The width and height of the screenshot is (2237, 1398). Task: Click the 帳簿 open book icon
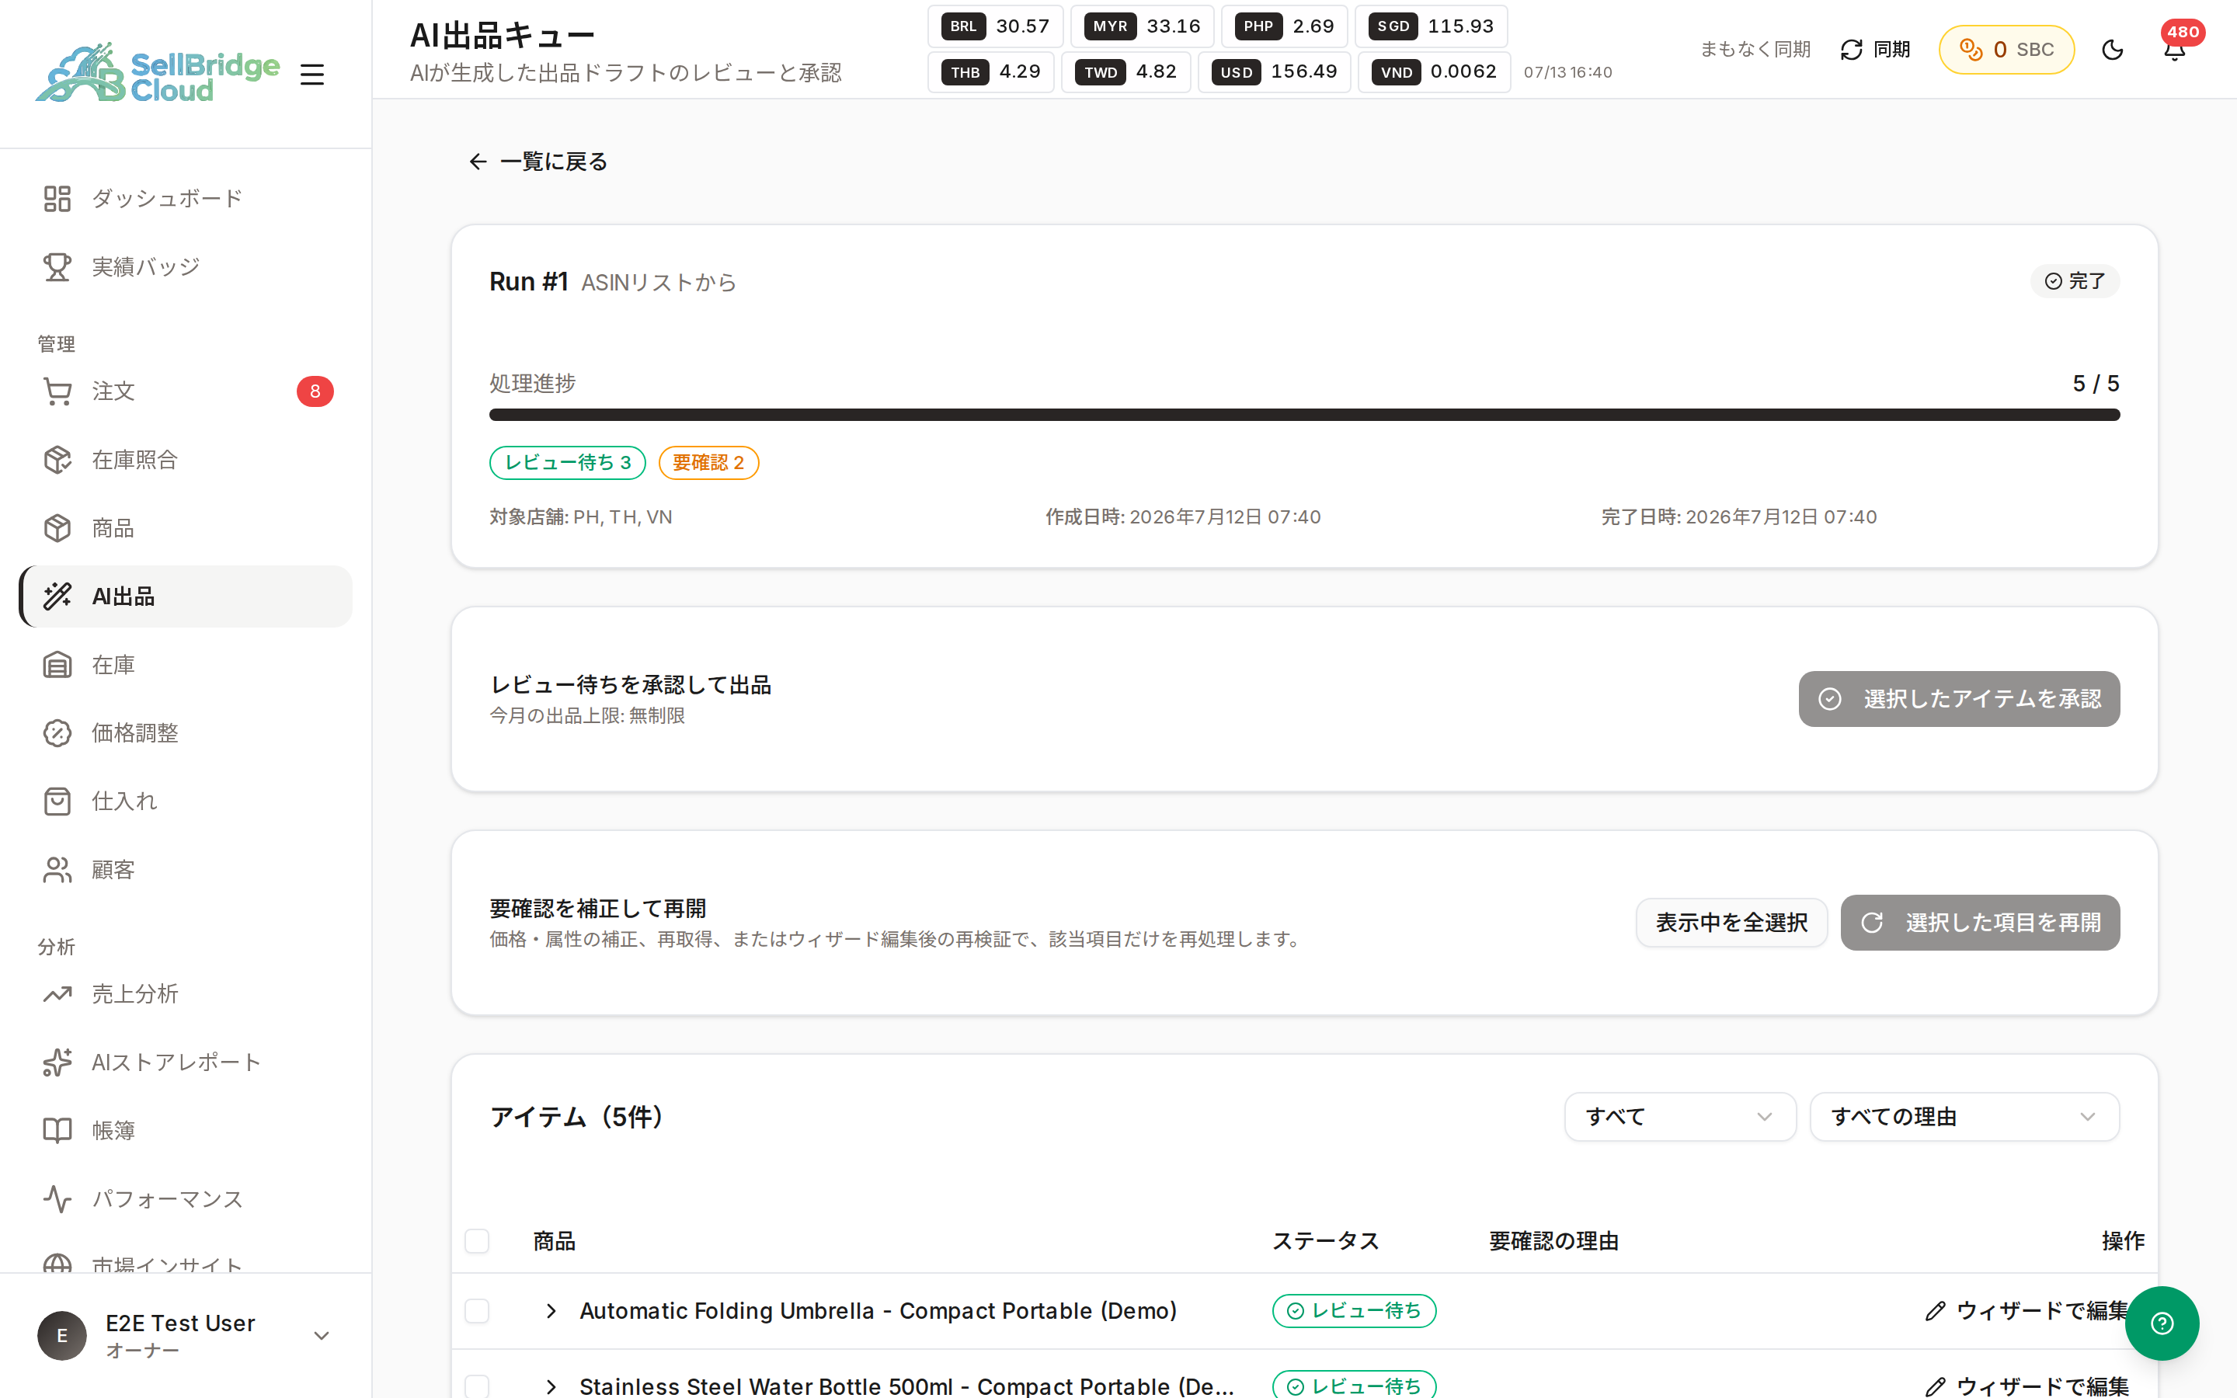(57, 1131)
